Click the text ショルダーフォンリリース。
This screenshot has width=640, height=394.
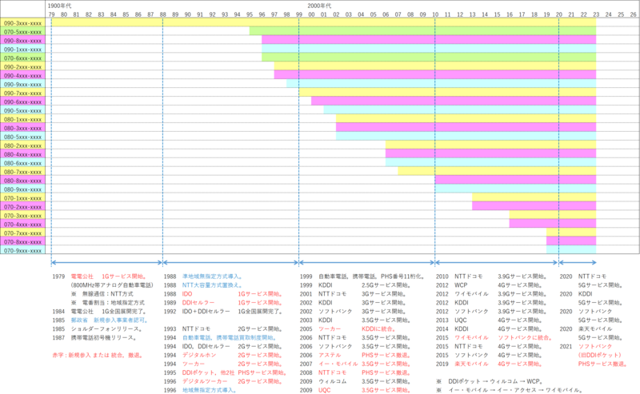pos(106,329)
